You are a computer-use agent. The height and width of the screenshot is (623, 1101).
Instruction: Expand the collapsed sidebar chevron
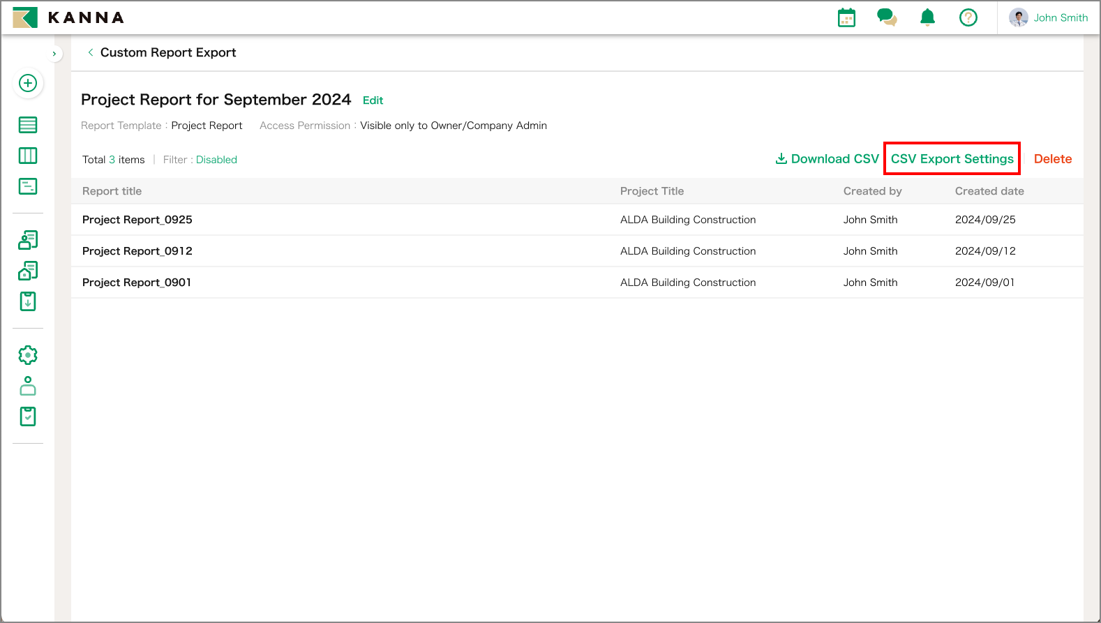pyautogui.click(x=54, y=54)
